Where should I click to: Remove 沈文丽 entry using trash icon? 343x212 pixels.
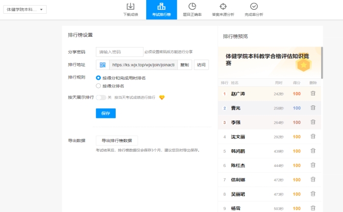(313, 136)
